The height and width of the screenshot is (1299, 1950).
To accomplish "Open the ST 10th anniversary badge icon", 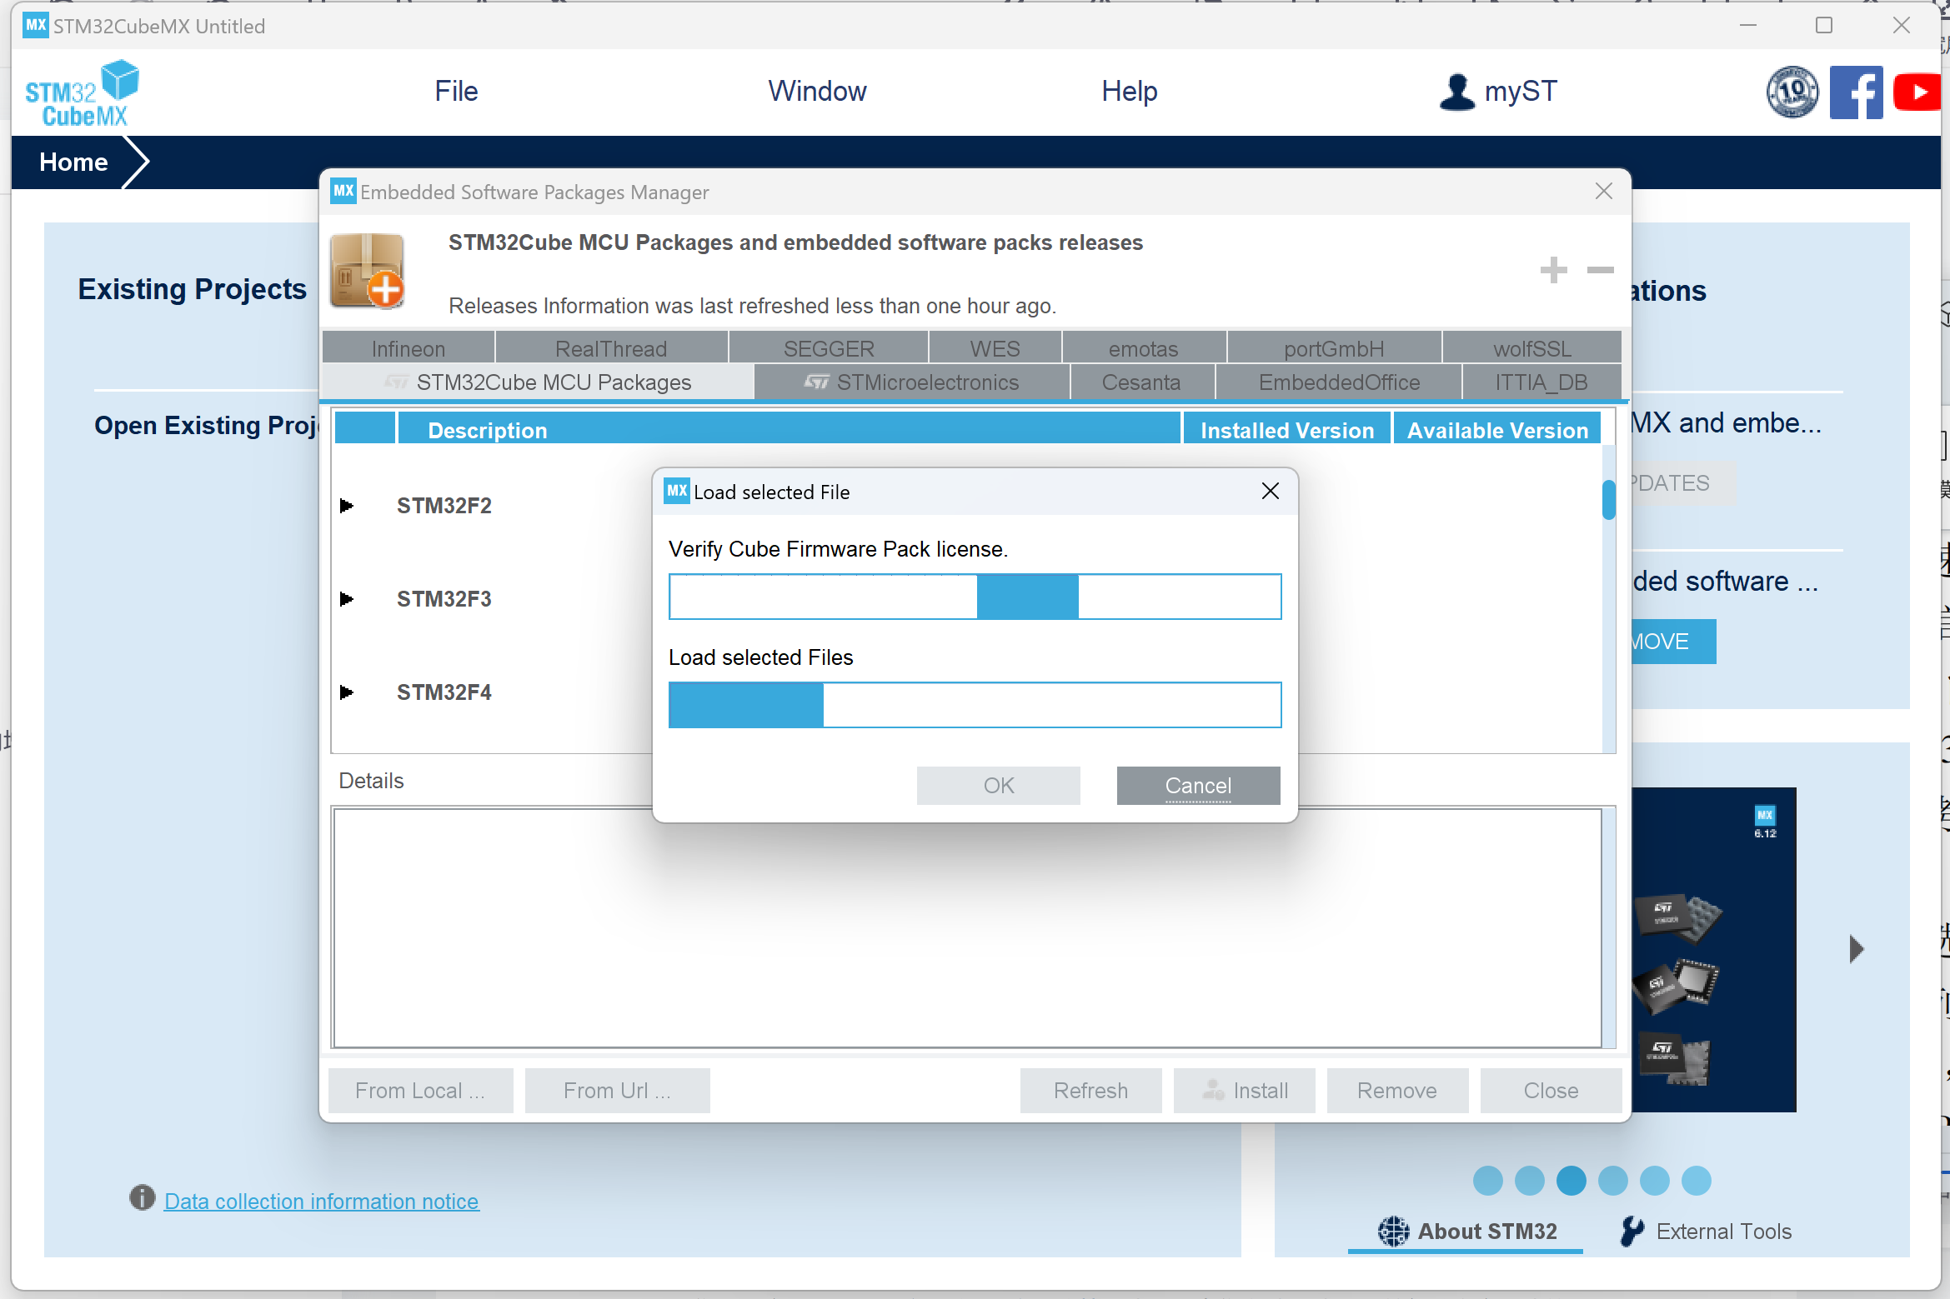I will tap(1792, 92).
